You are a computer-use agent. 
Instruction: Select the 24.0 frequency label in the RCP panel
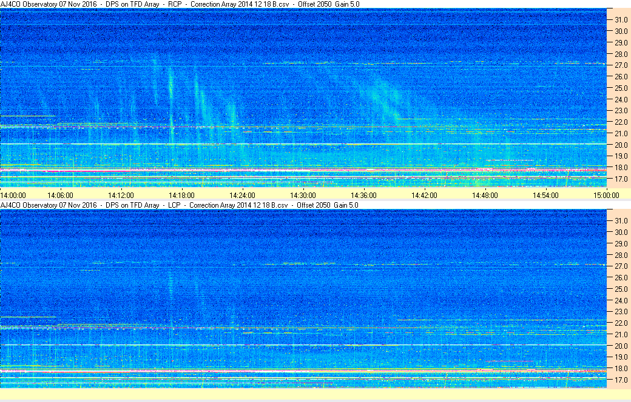point(618,99)
